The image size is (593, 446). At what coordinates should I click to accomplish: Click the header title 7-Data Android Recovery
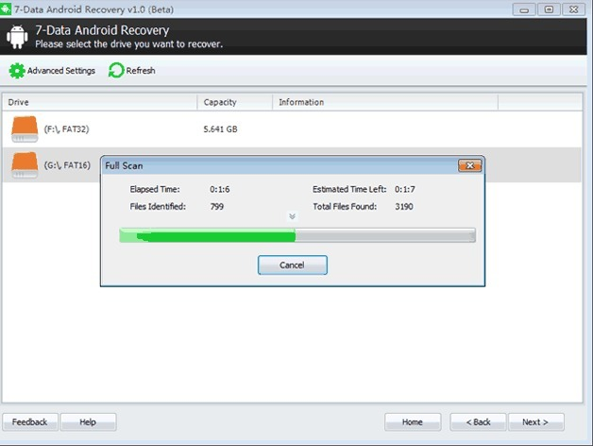[x=102, y=30]
